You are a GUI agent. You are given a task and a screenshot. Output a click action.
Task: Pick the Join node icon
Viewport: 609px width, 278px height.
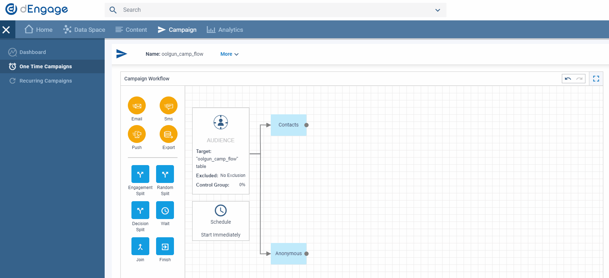click(140, 246)
